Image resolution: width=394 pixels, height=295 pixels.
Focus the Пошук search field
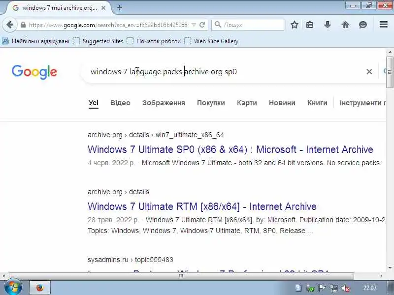click(x=248, y=25)
